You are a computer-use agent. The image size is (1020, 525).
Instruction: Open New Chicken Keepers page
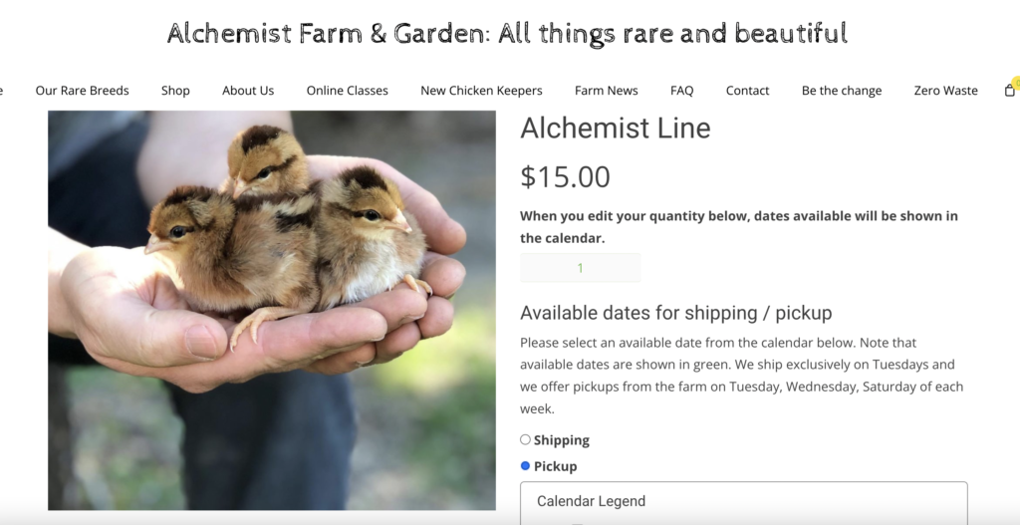click(x=481, y=91)
